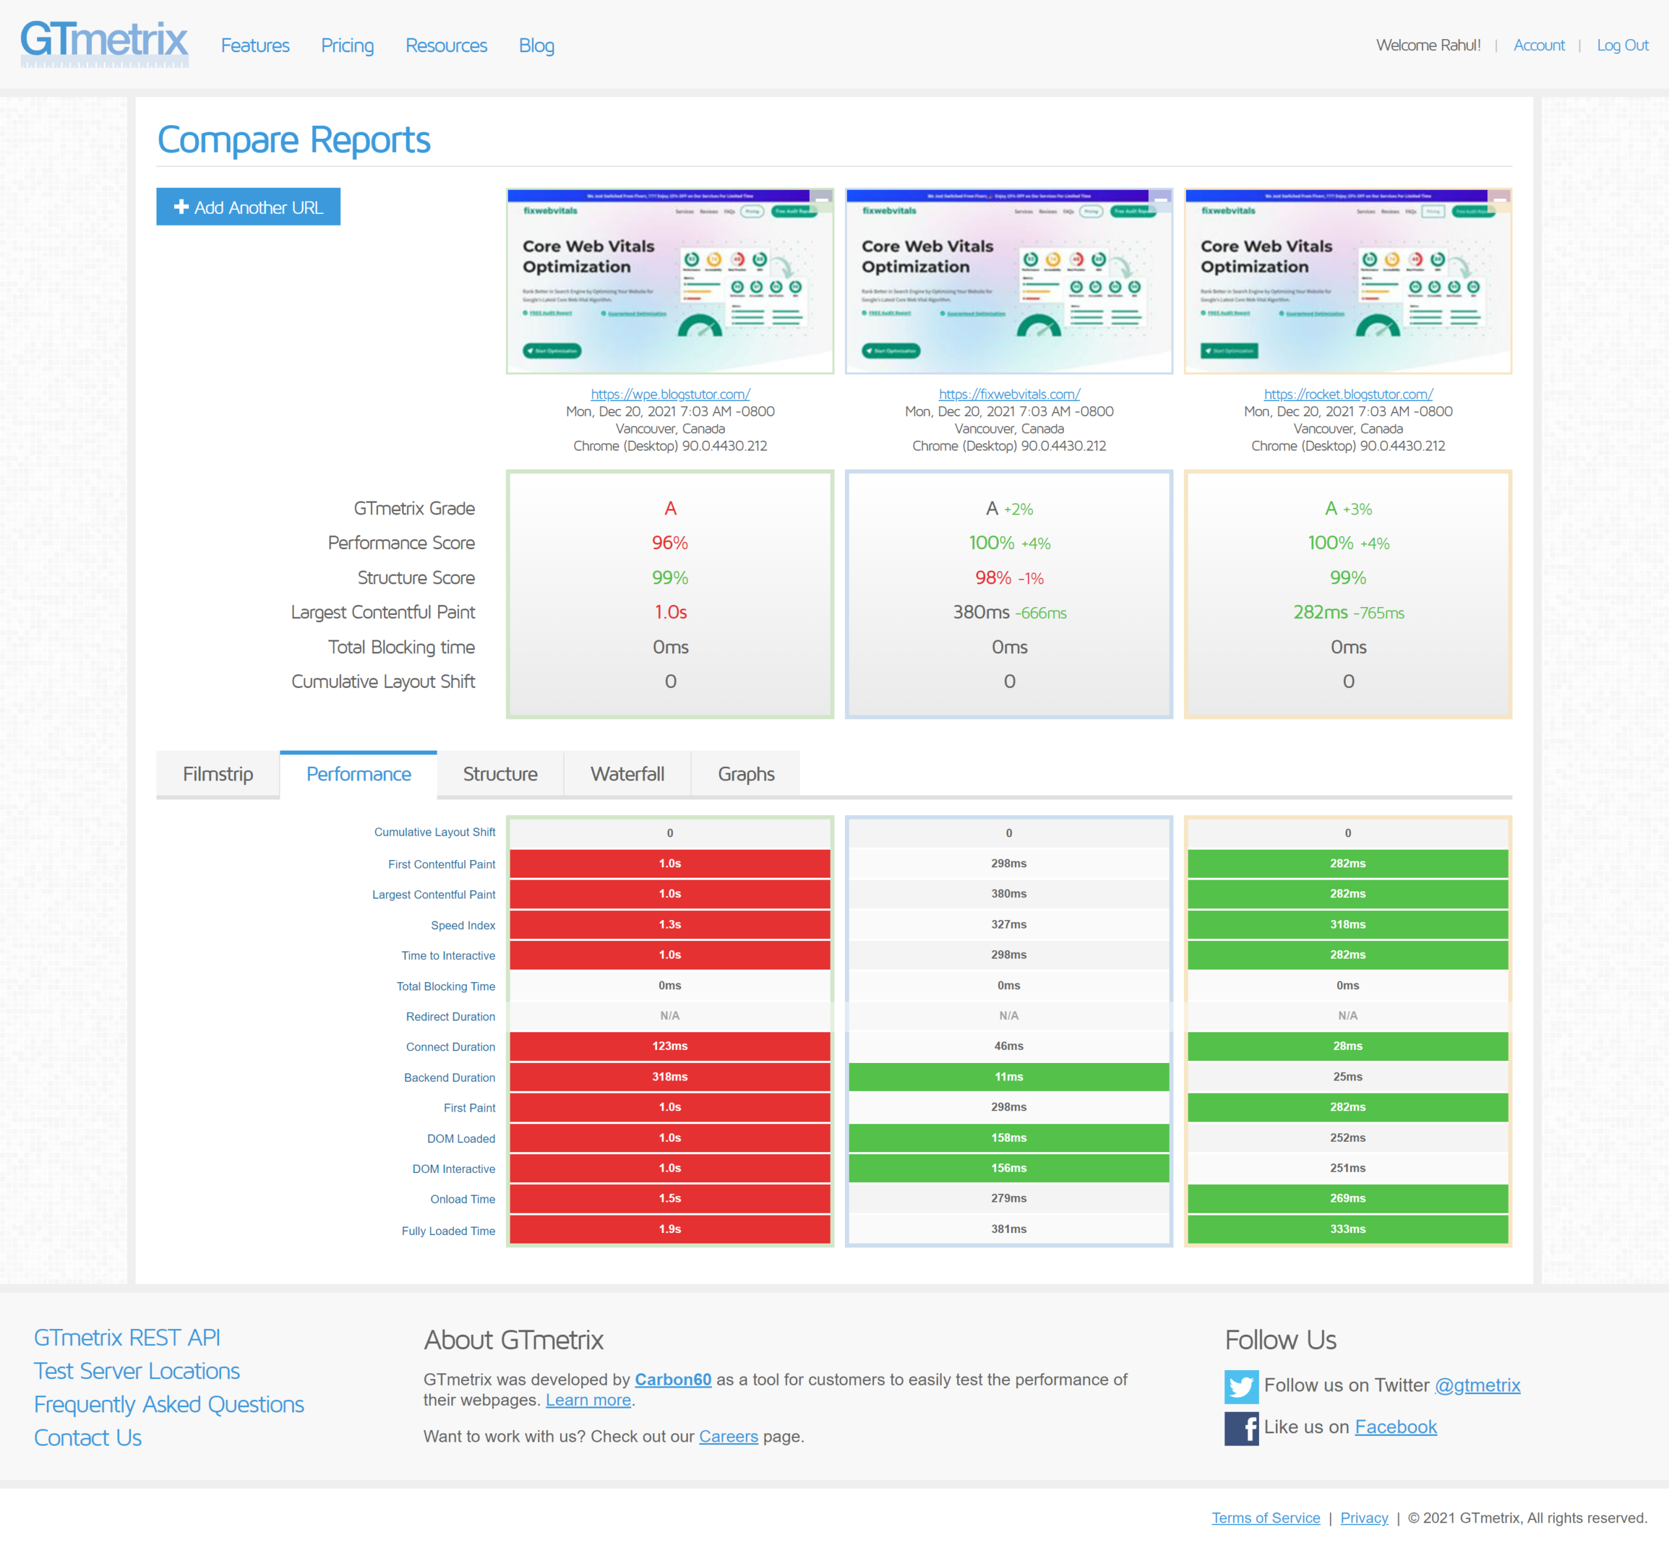Click the red 1.9s Fully Loaded cell
The height and width of the screenshot is (1548, 1669).
click(670, 1230)
